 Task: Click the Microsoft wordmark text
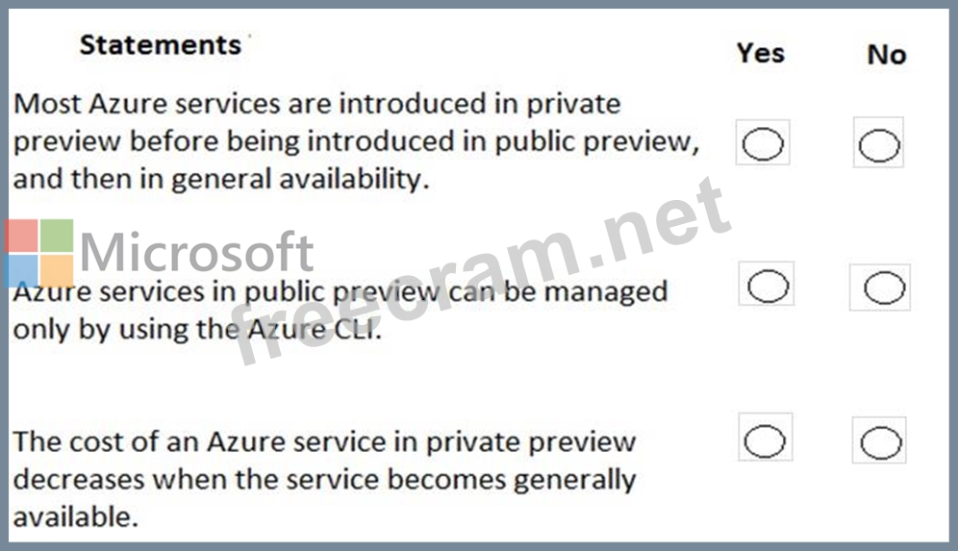[x=197, y=252]
